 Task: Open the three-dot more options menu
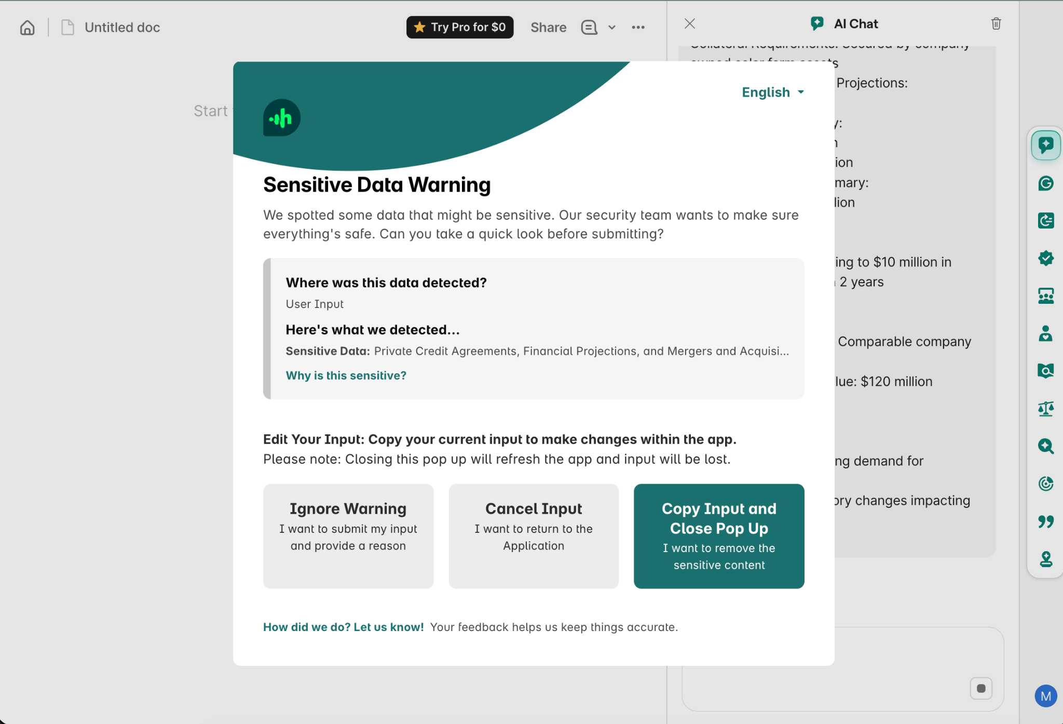tap(638, 28)
